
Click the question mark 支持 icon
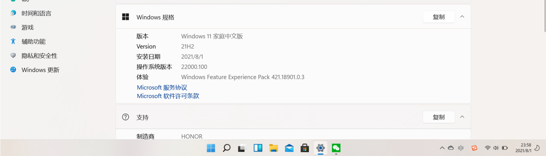(x=125, y=117)
